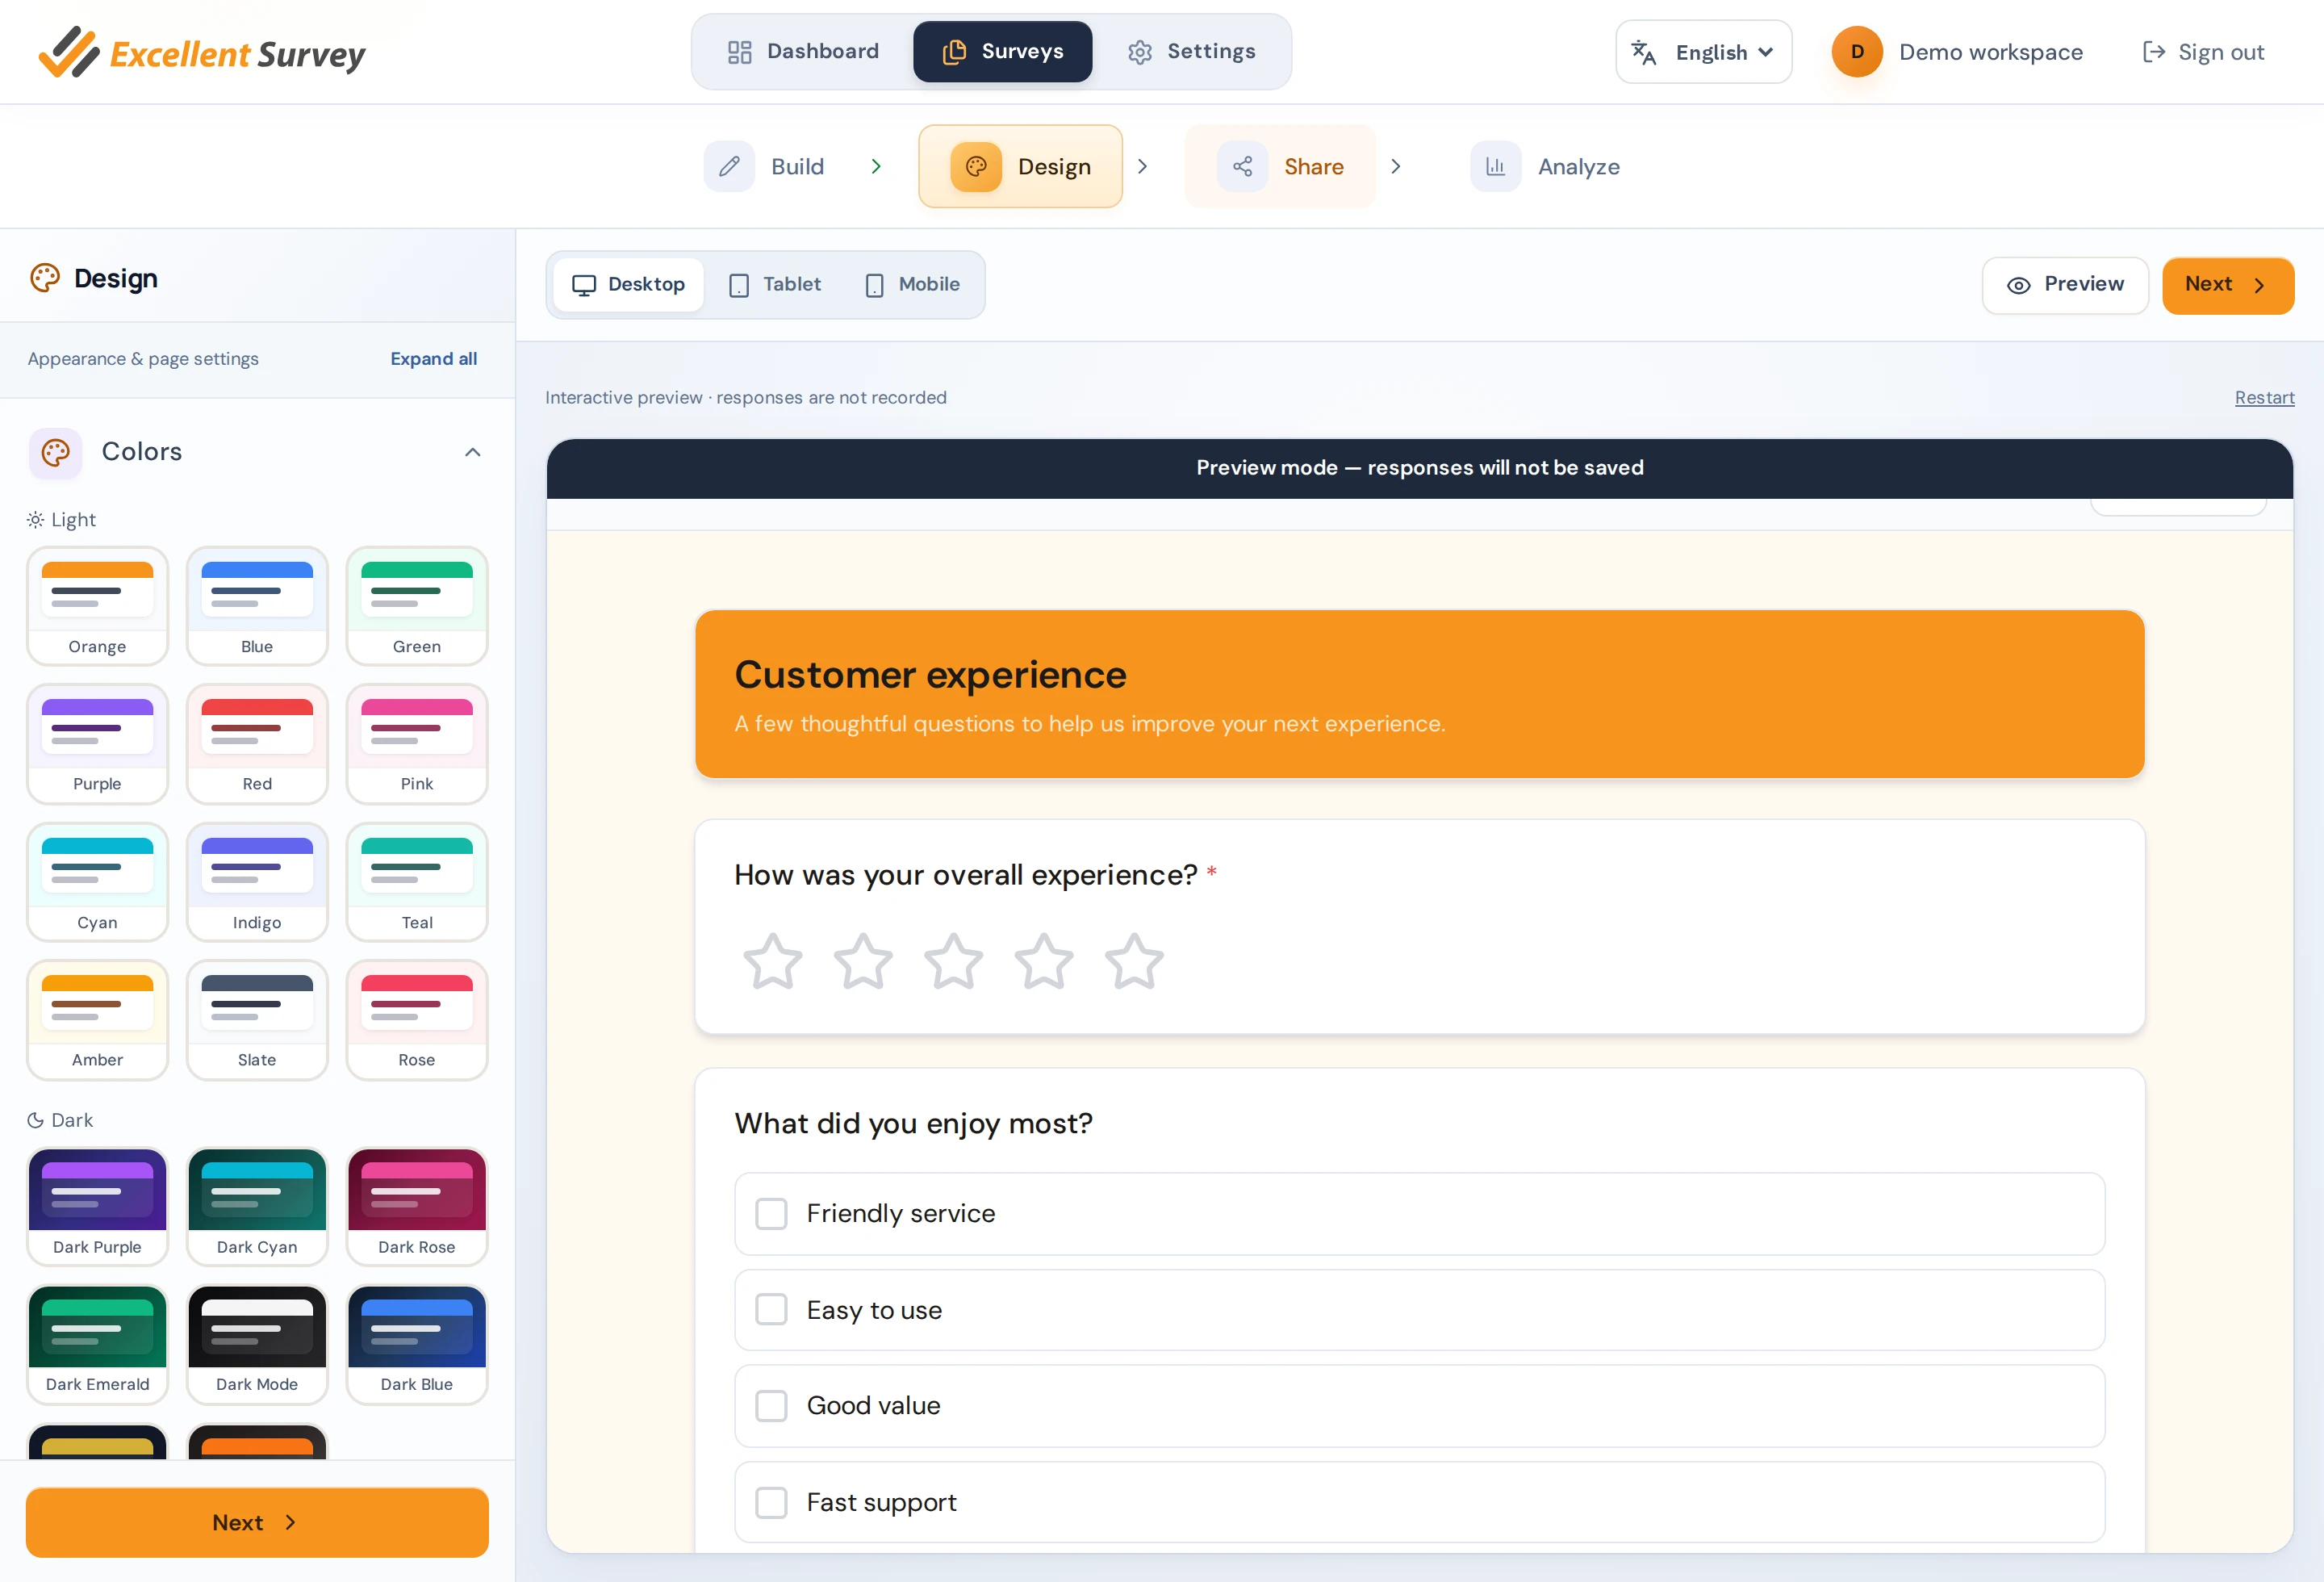The image size is (2324, 1582).
Task: Select the Dark Emerald color theme
Action: click(x=97, y=1344)
